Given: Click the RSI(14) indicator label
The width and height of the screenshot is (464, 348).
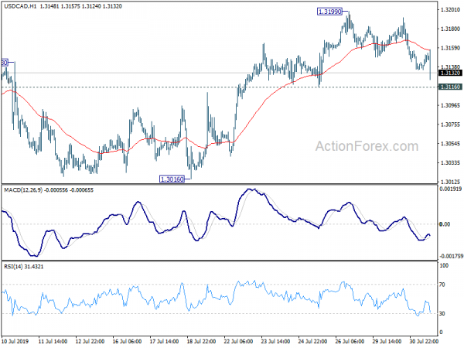Looking at the screenshot, I should [x=13, y=267].
